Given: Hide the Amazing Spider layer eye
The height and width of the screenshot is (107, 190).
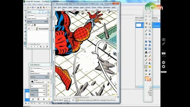Looking at the screenshot, I should (29, 29).
